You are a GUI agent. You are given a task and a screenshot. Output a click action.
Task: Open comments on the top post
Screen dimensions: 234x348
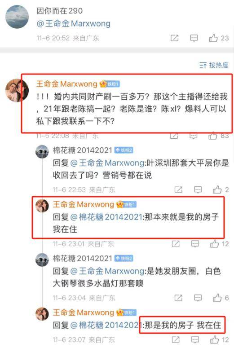click(194, 38)
